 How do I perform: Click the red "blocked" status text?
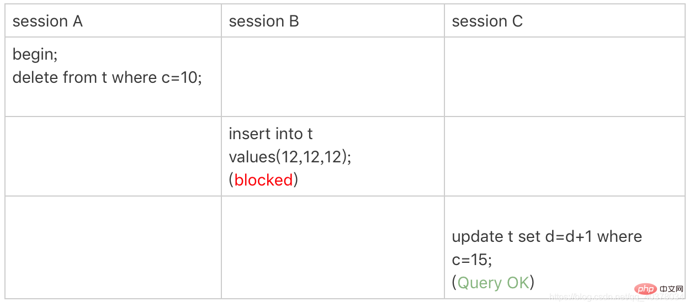(263, 180)
